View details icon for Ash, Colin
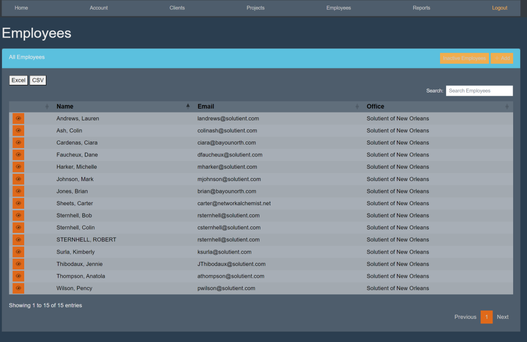Viewport: 527px width, 342px height. pos(18,131)
